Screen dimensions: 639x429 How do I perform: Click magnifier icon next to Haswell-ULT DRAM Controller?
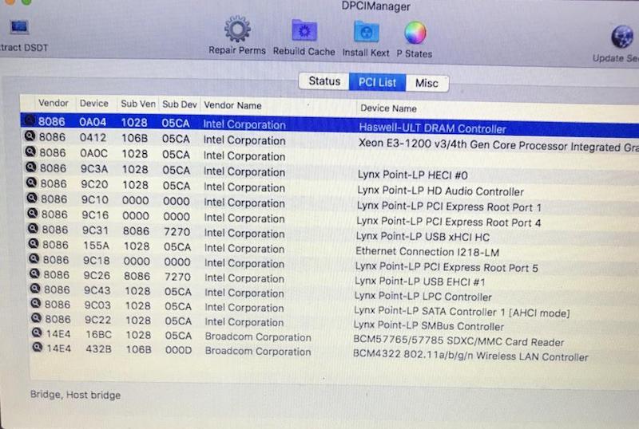click(x=30, y=124)
